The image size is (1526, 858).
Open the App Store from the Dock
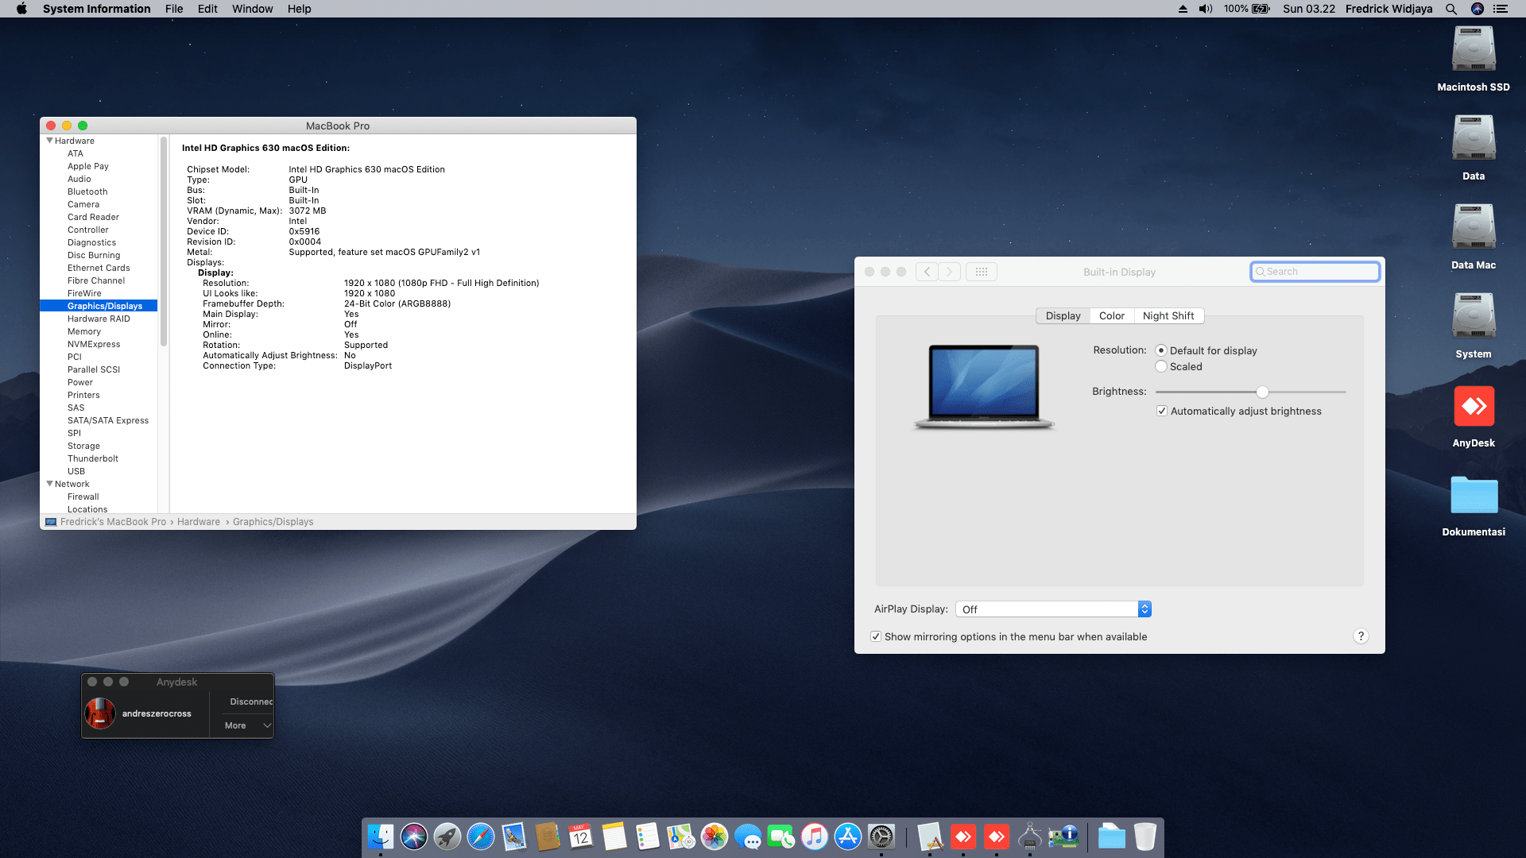(847, 837)
